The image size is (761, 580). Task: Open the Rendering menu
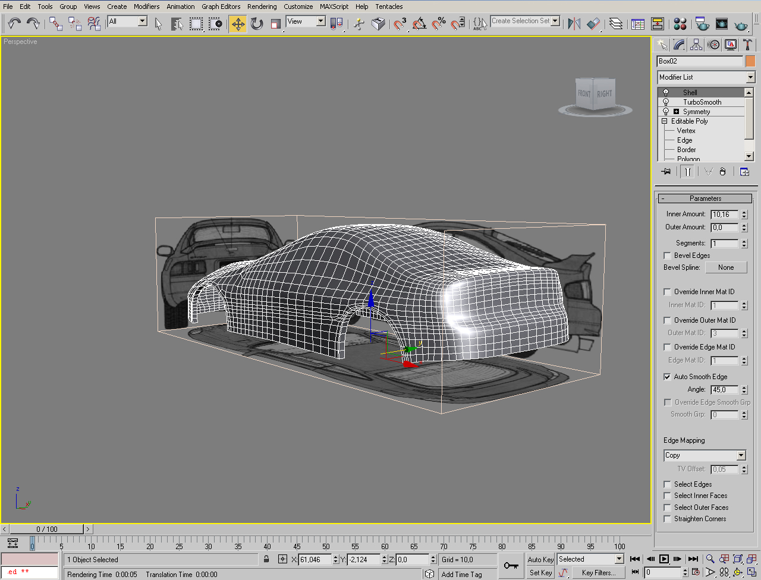click(262, 7)
